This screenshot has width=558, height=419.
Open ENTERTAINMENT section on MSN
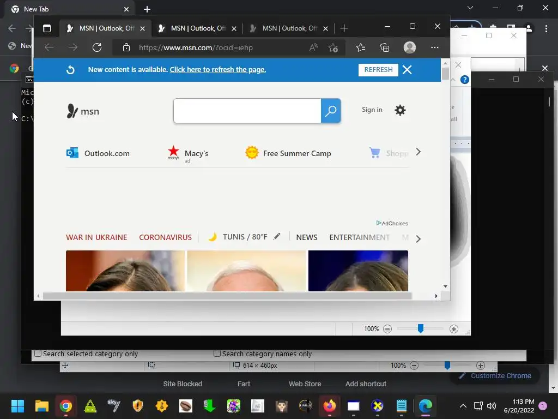pyautogui.click(x=360, y=237)
